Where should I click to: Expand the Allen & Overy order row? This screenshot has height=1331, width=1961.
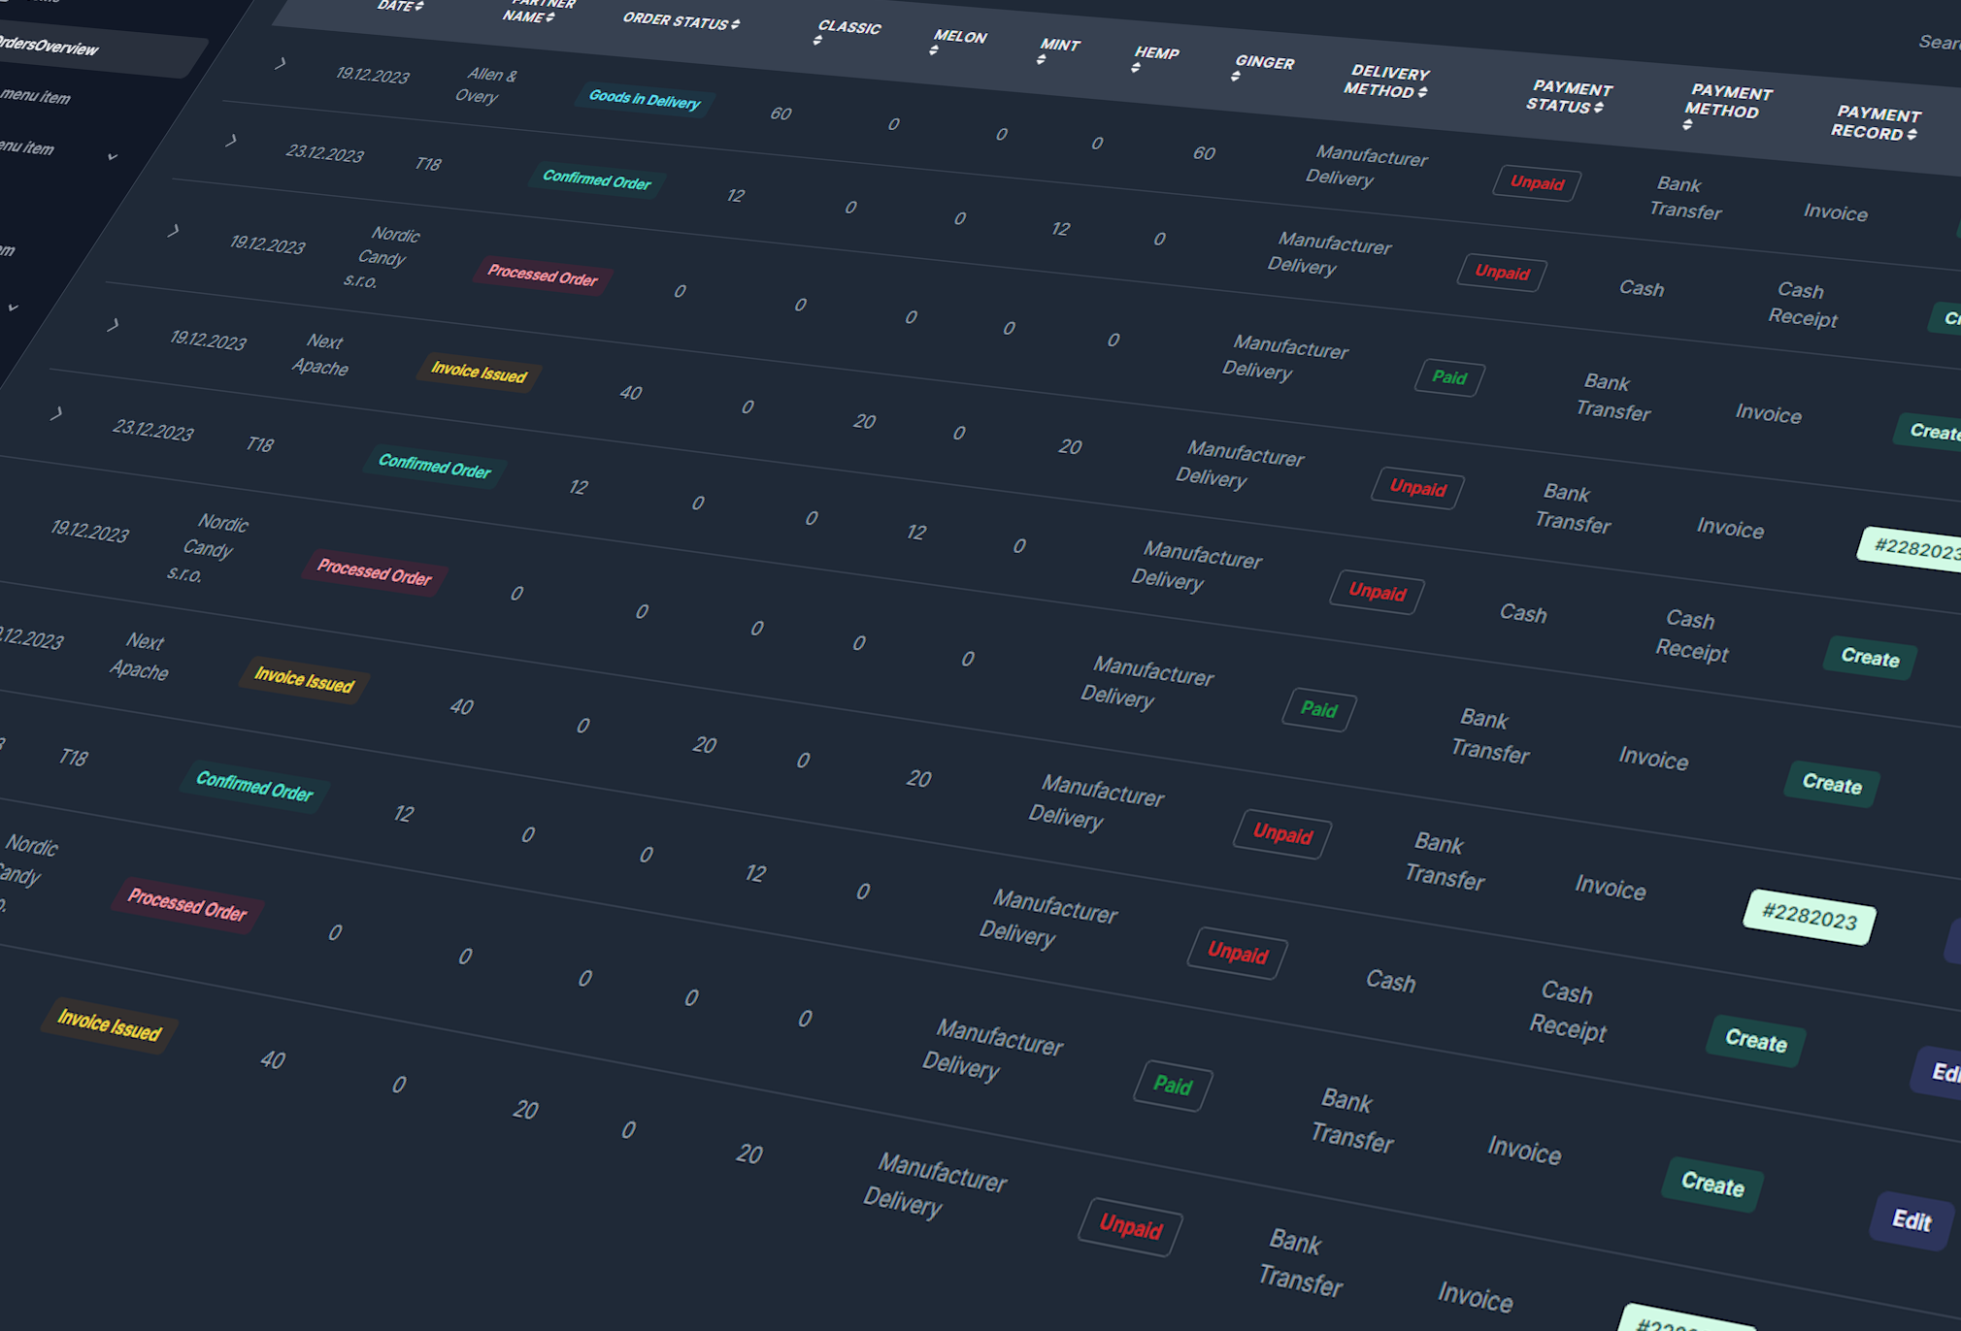click(x=281, y=64)
